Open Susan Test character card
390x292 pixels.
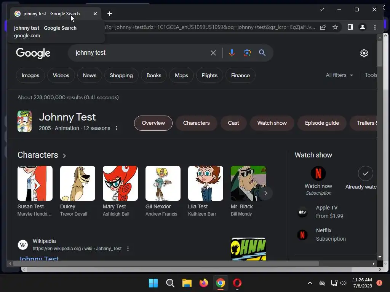[x=35, y=191]
